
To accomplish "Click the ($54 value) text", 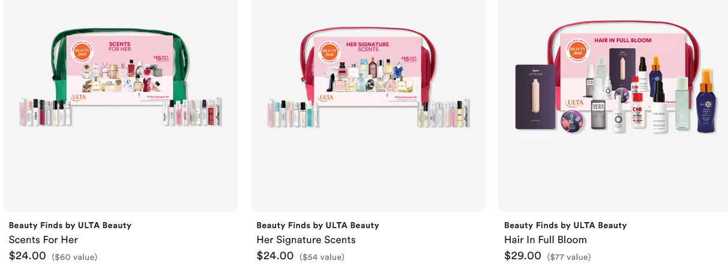I will pyautogui.click(x=322, y=257).
